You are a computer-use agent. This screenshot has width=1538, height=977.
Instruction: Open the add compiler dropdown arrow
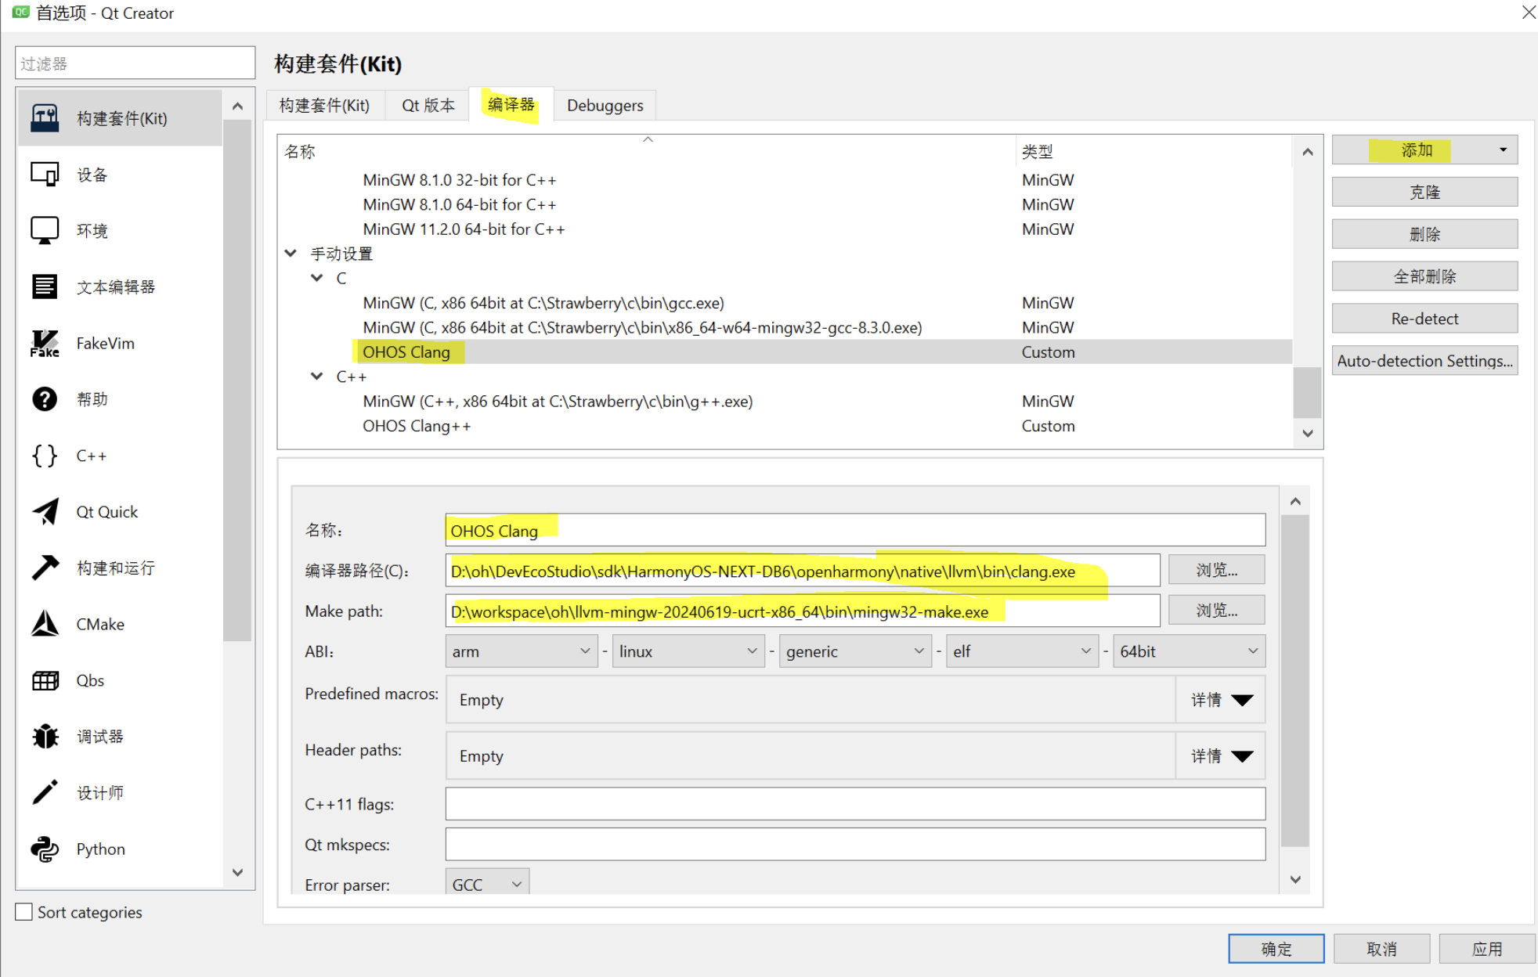(x=1503, y=150)
